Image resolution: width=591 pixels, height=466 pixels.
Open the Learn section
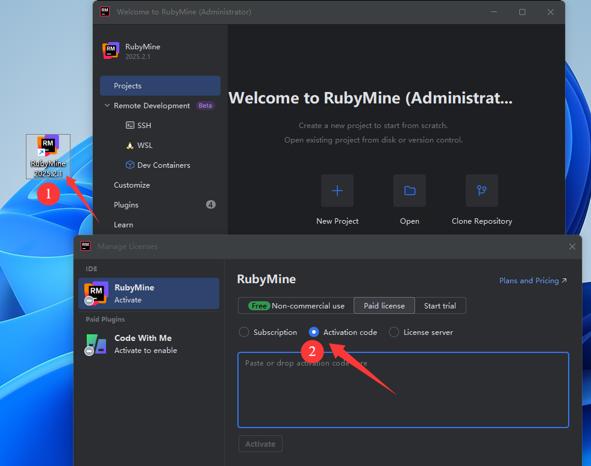(x=124, y=224)
